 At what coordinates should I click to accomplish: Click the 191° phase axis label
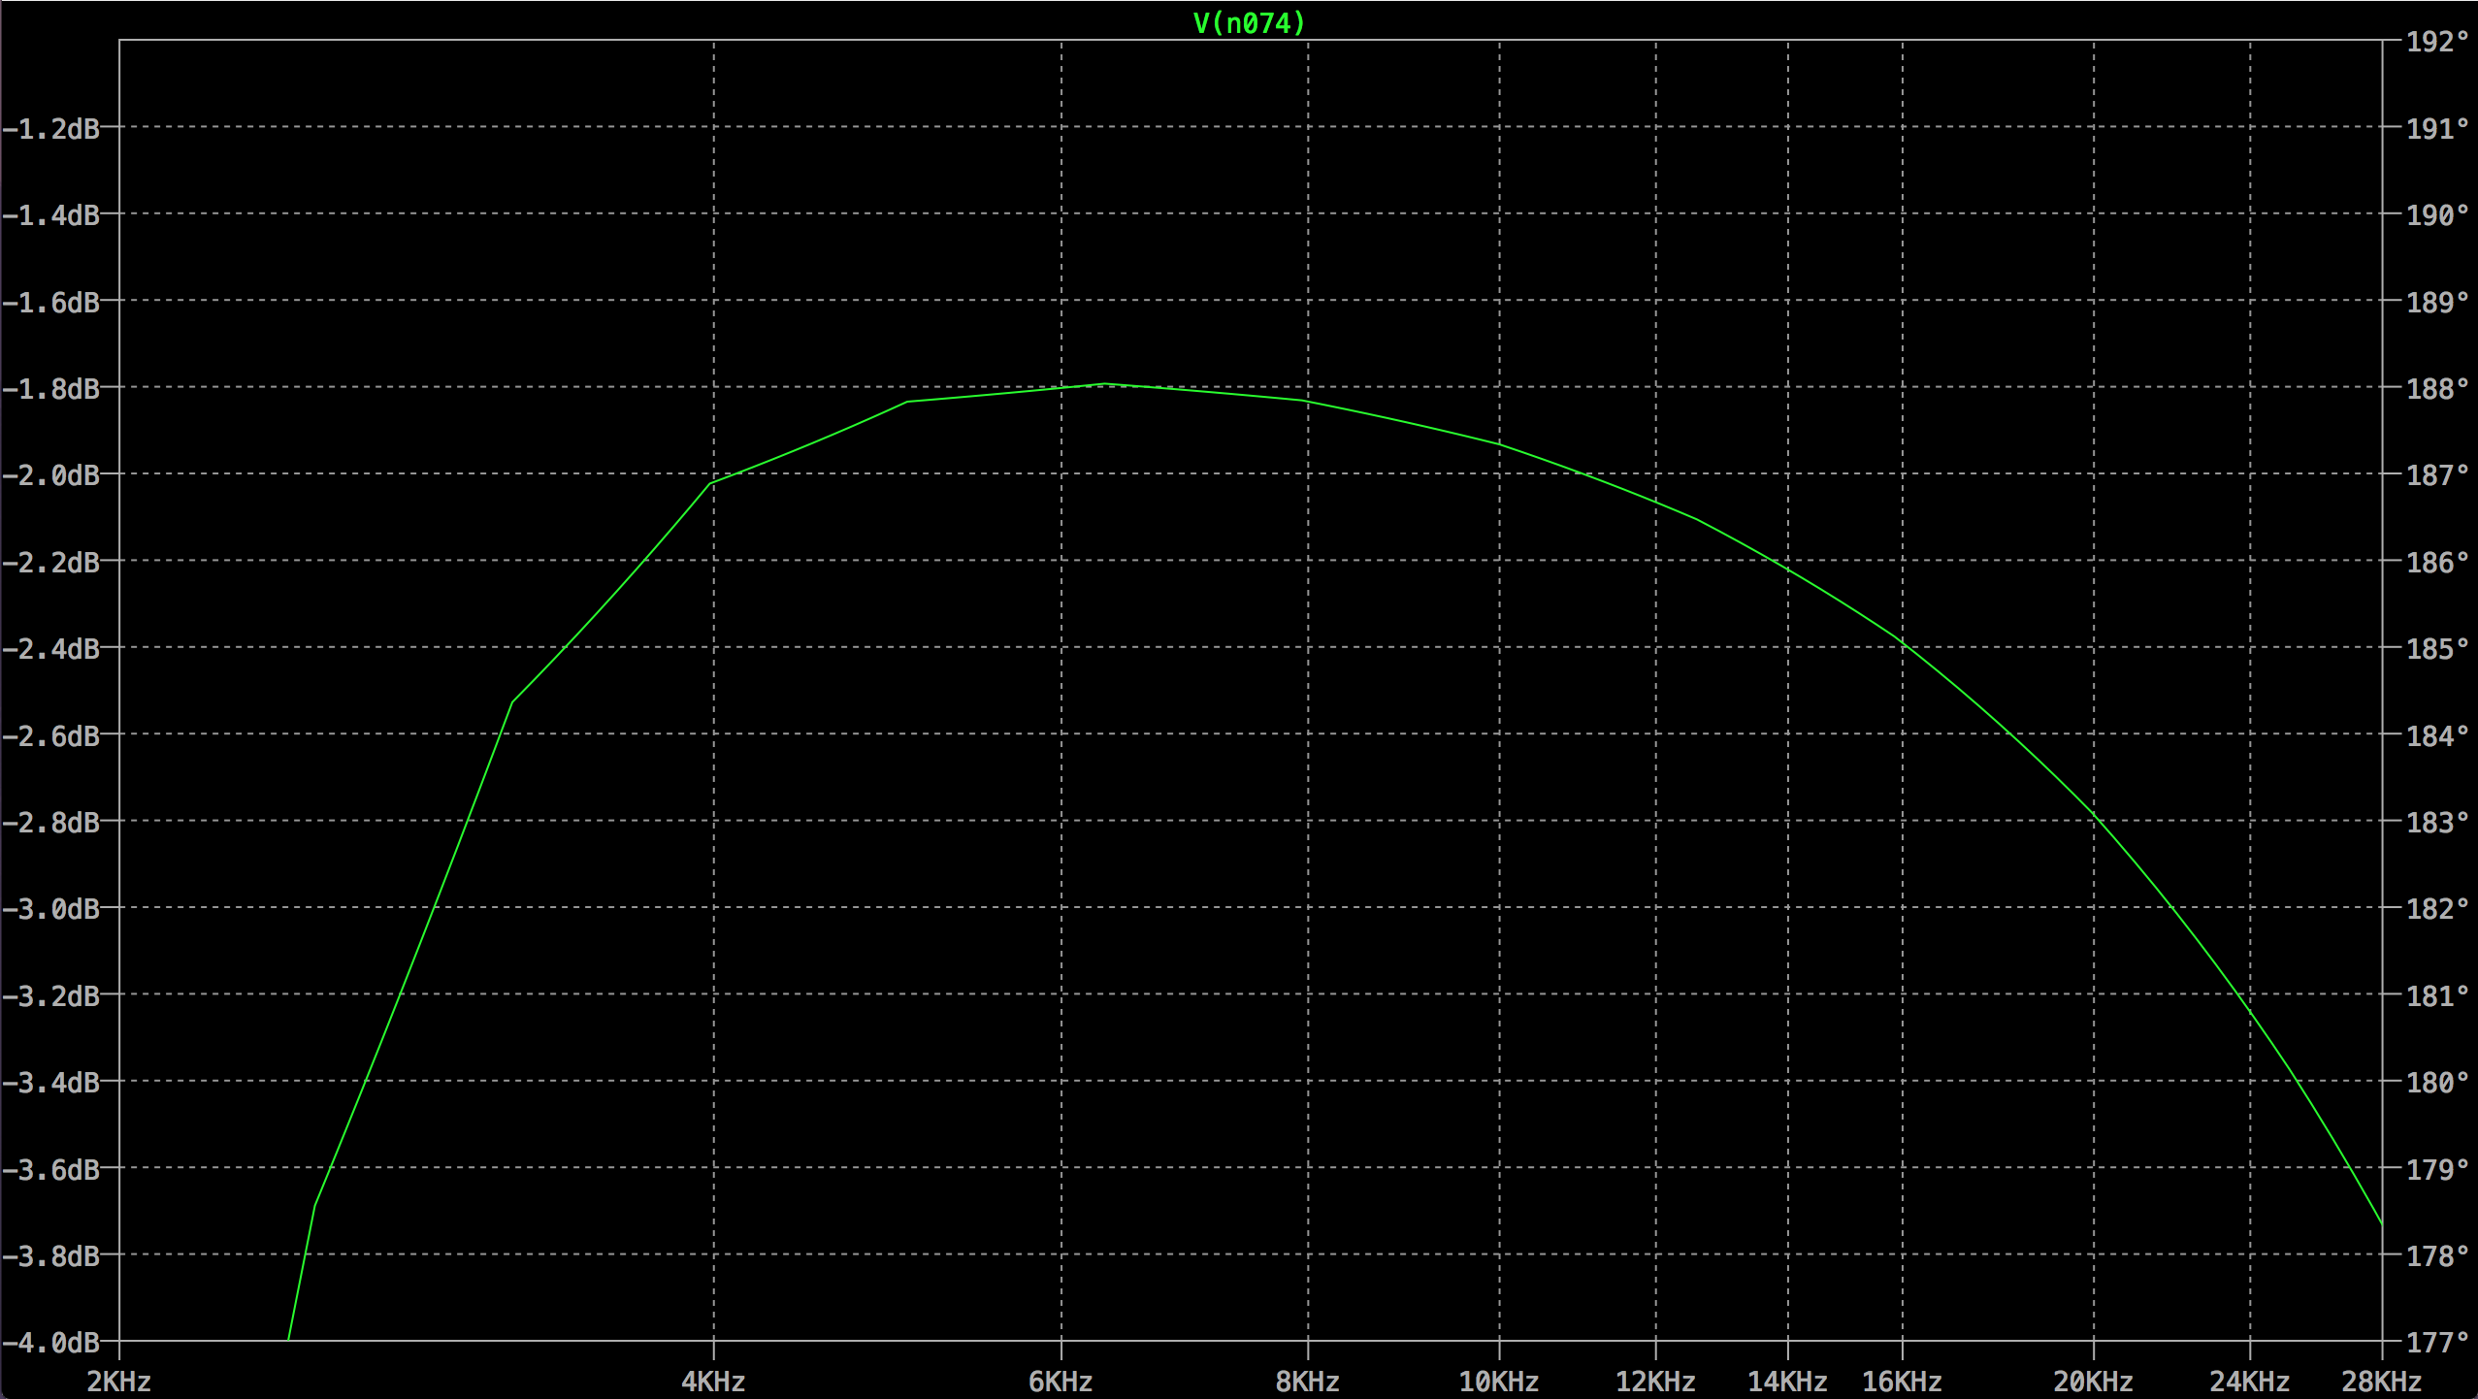point(2437,128)
